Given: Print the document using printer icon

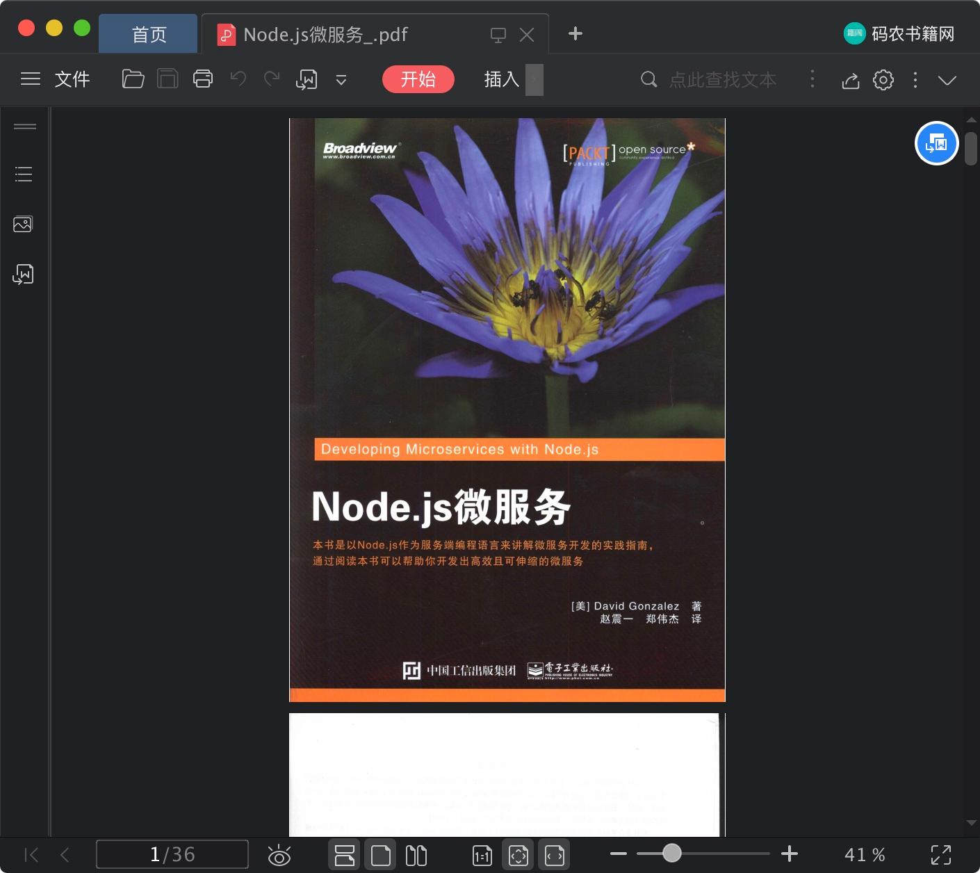Looking at the screenshot, I should tap(203, 79).
